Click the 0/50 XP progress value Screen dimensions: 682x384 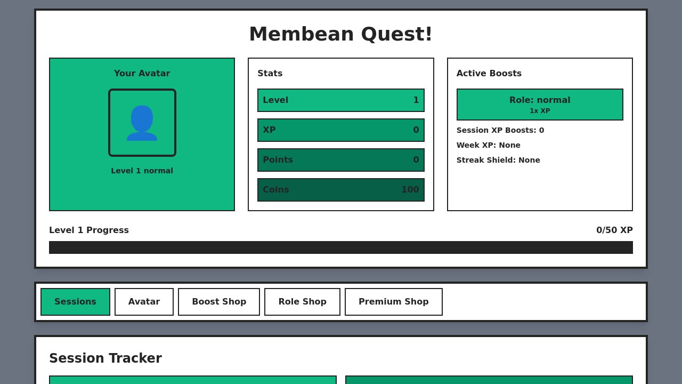(614, 230)
